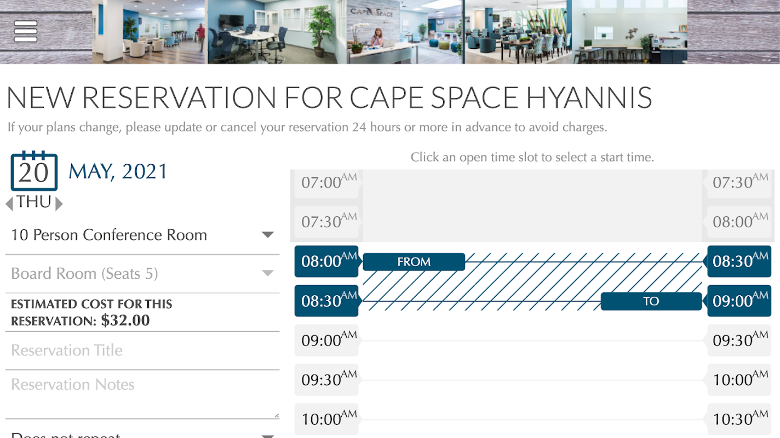Viewport: 780px width, 438px height.
Task: Click the FROM start time marker
Action: click(x=414, y=262)
